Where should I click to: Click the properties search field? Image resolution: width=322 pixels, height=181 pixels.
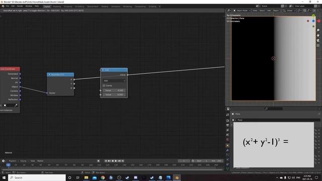[274, 109]
